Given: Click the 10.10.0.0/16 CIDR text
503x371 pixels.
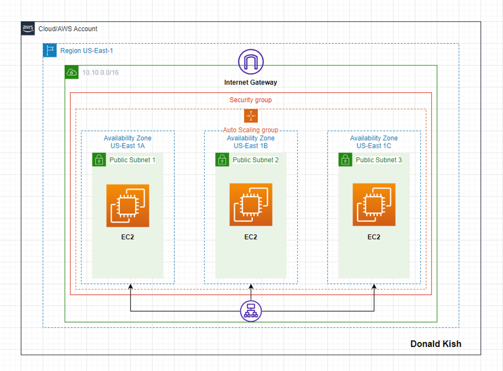Looking at the screenshot, I should click(x=101, y=73).
